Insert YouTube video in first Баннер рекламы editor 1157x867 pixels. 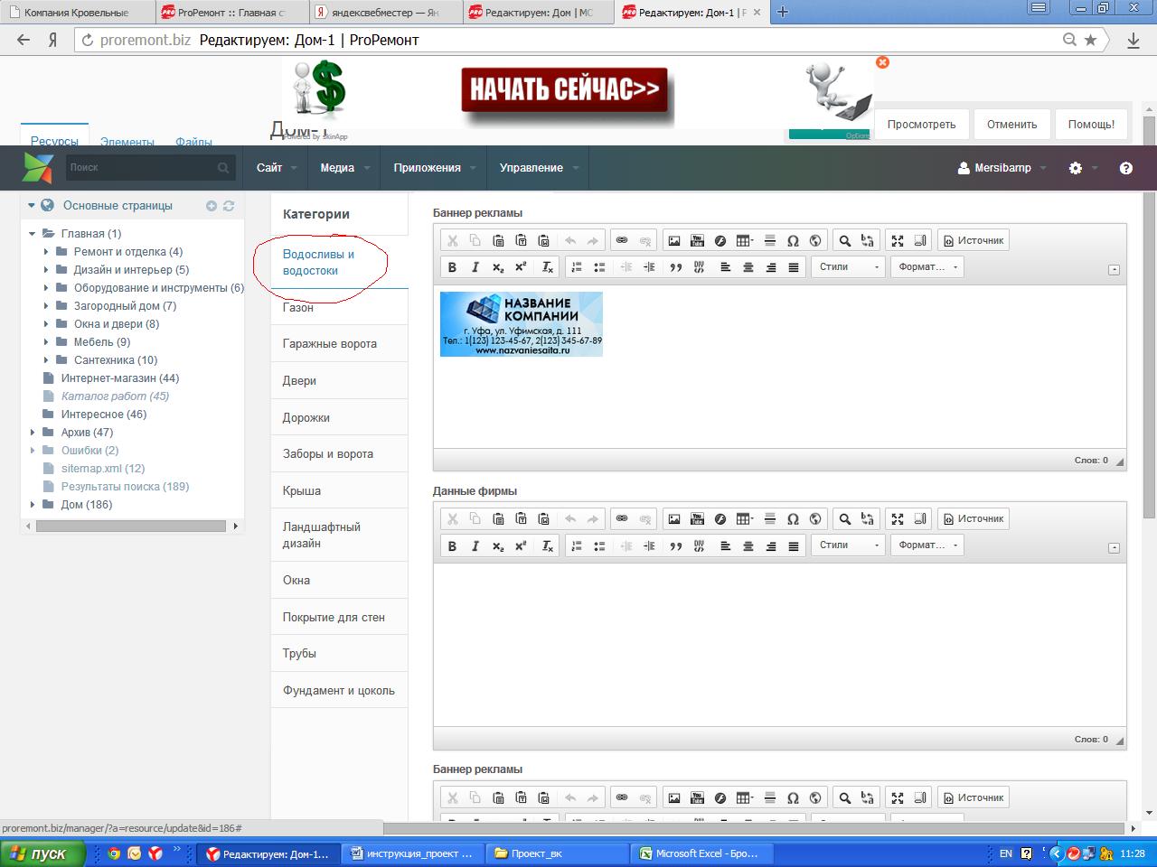pos(697,240)
